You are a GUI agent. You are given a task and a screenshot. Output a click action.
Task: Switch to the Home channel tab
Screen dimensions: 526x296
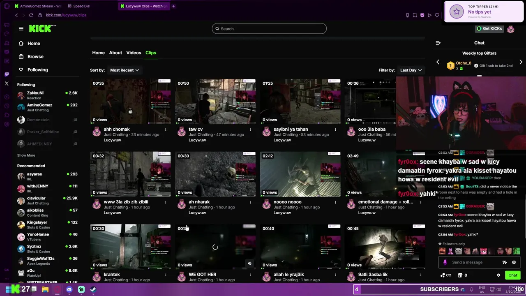[98, 53]
